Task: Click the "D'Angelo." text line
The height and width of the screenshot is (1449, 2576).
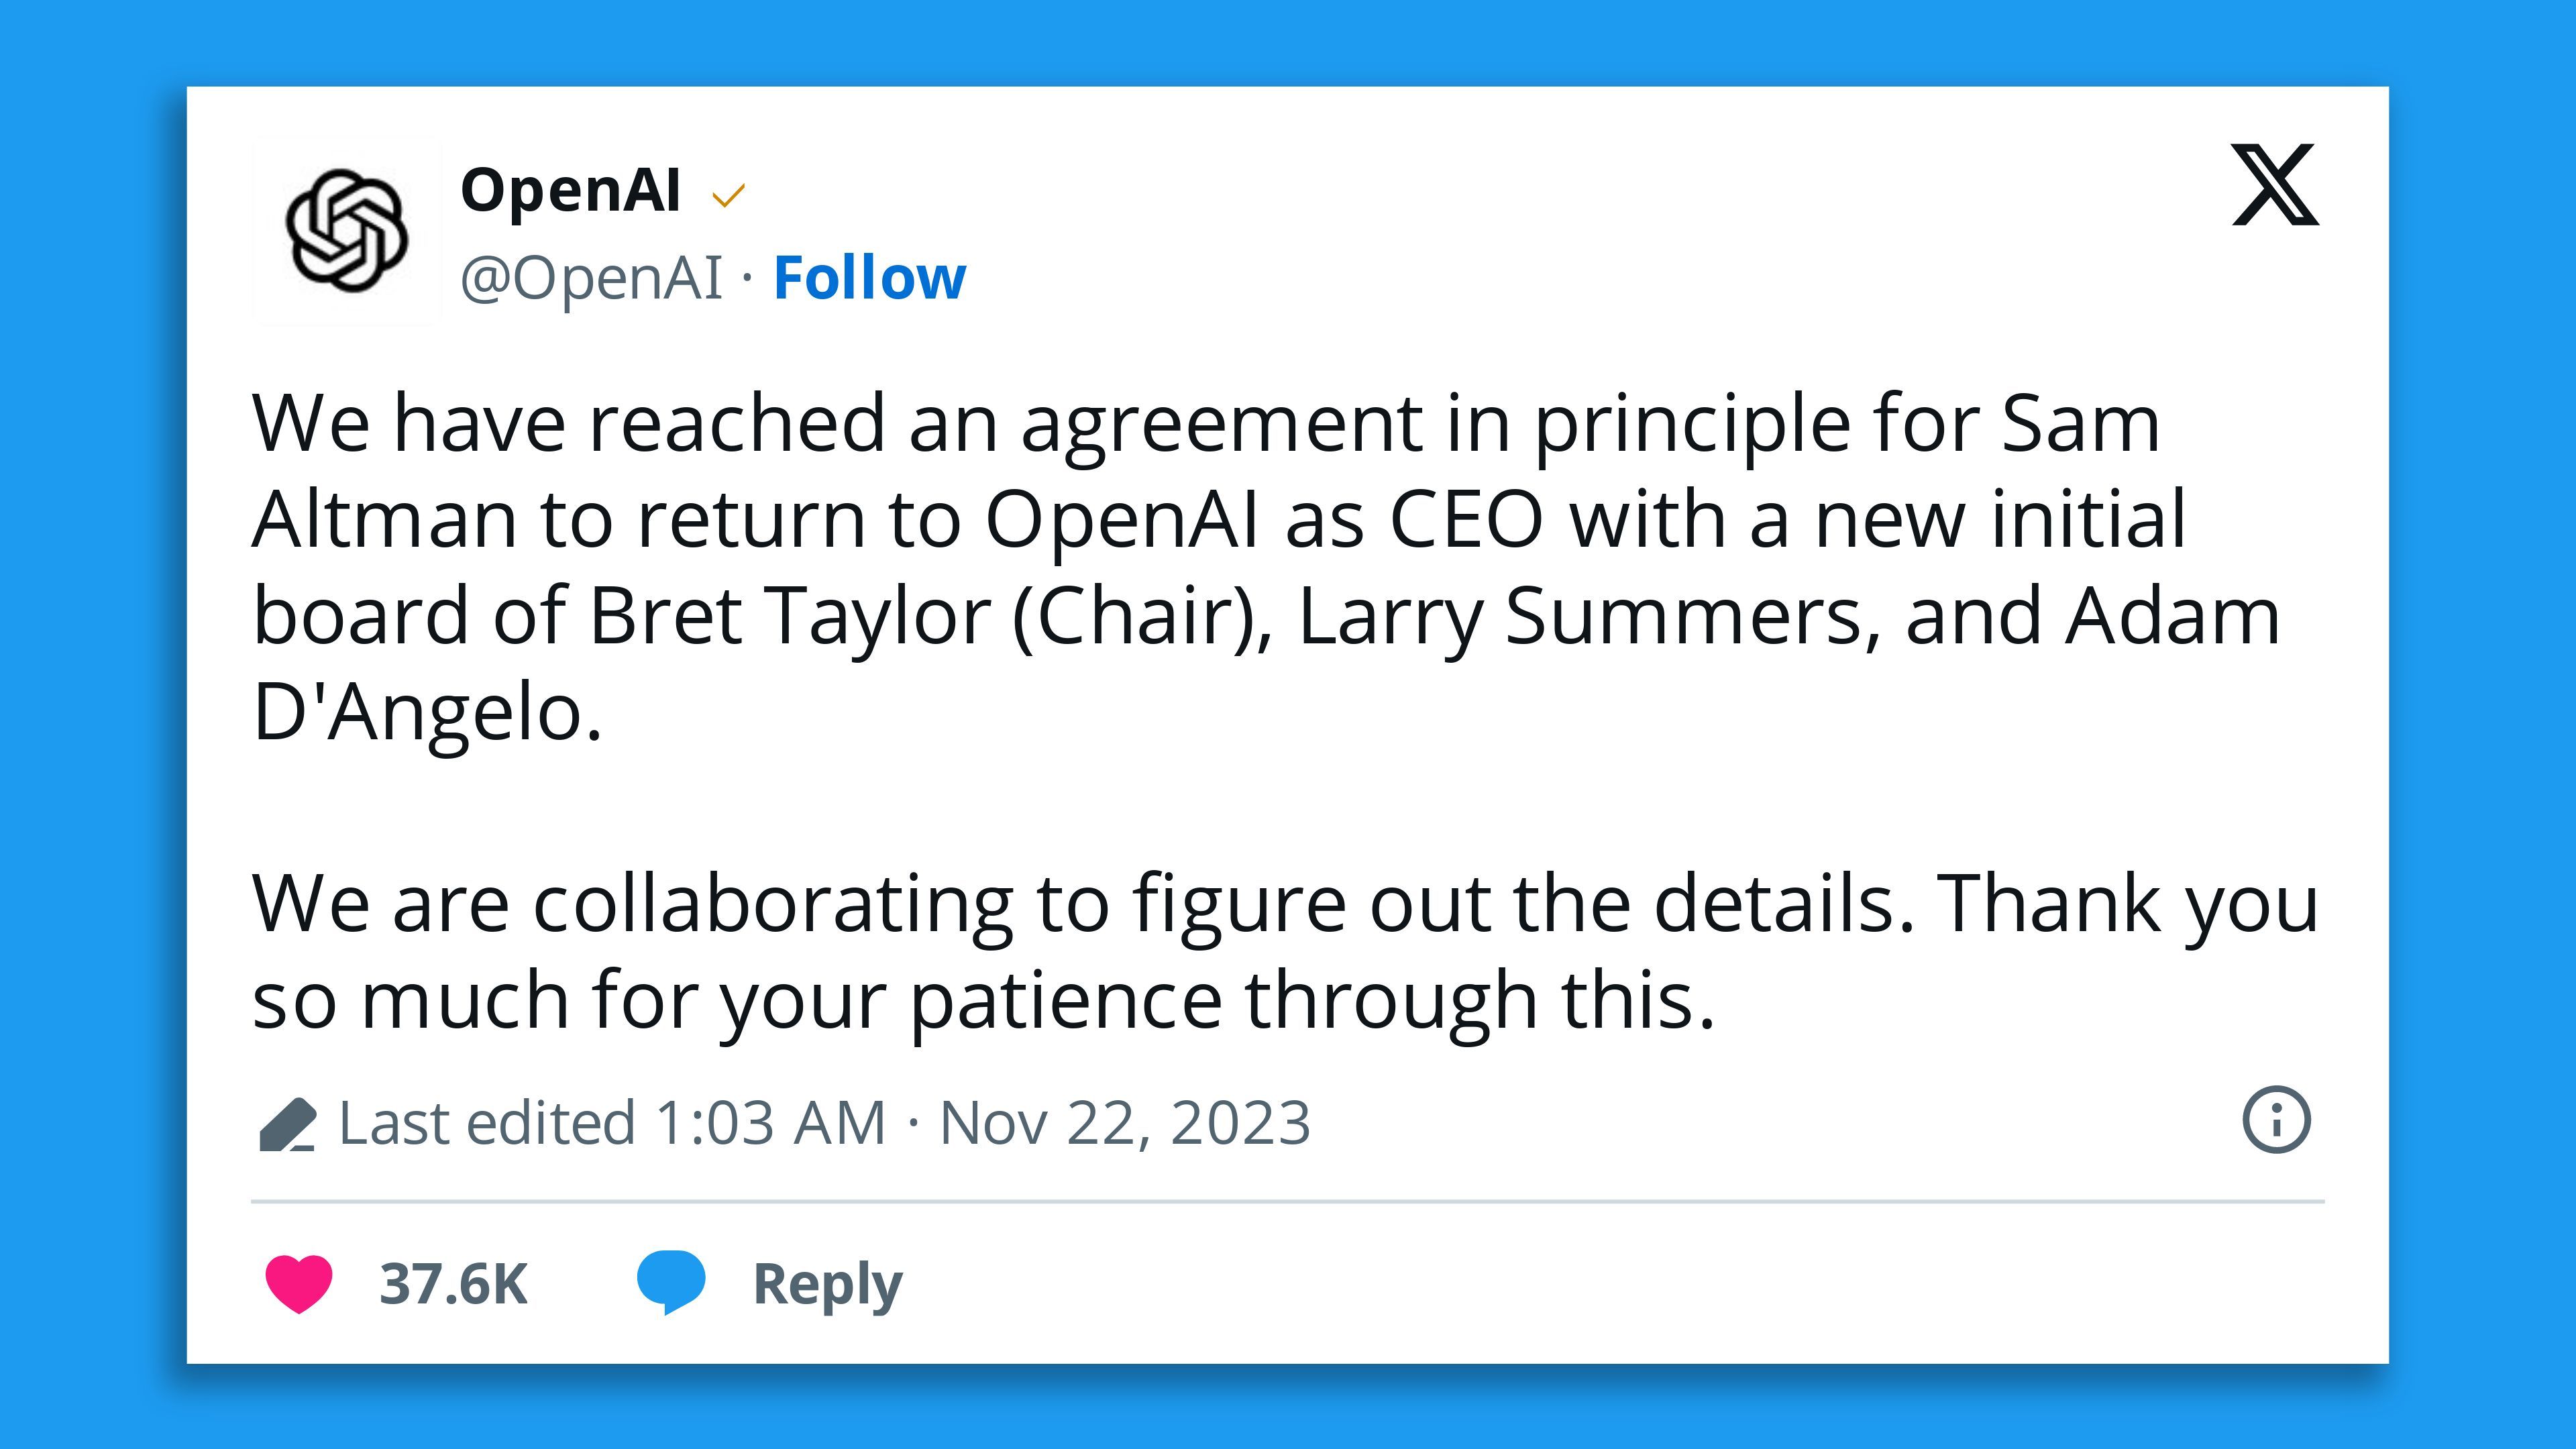Action: click(427, 712)
